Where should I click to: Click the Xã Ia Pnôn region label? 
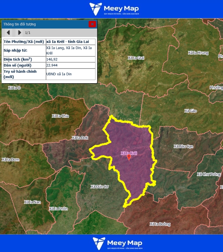58,209
